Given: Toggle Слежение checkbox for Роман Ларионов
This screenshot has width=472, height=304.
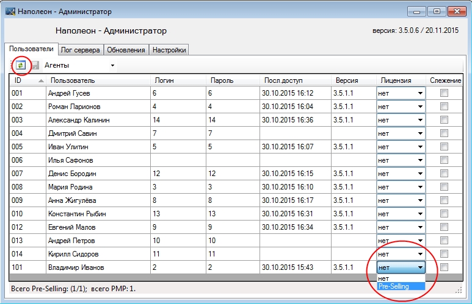Looking at the screenshot, I should pos(444,107).
